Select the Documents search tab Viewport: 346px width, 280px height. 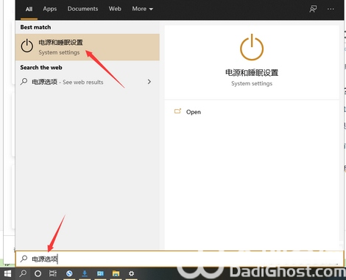pos(82,9)
